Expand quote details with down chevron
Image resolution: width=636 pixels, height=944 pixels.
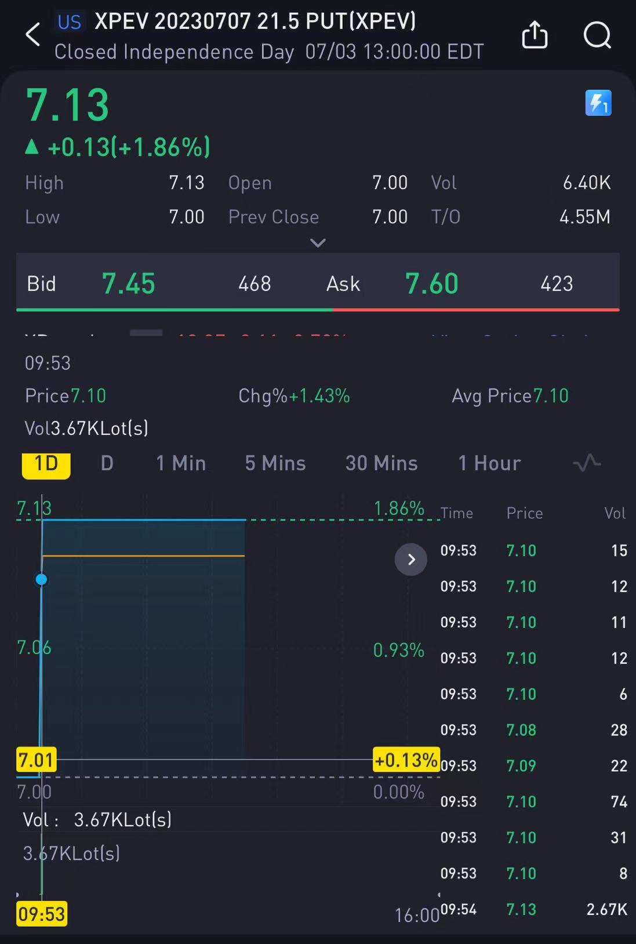coord(318,243)
